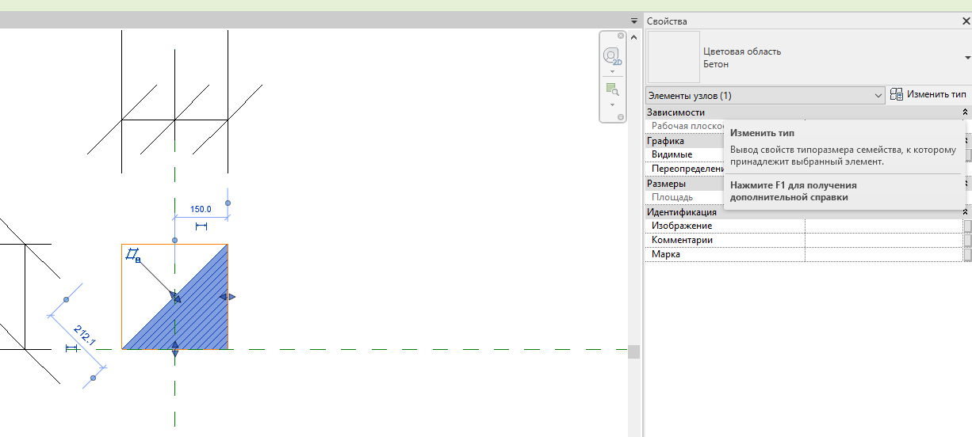Screen dimensions: 972x437
Task: Click the 150.0 temporary dimension value
Action: click(201, 210)
